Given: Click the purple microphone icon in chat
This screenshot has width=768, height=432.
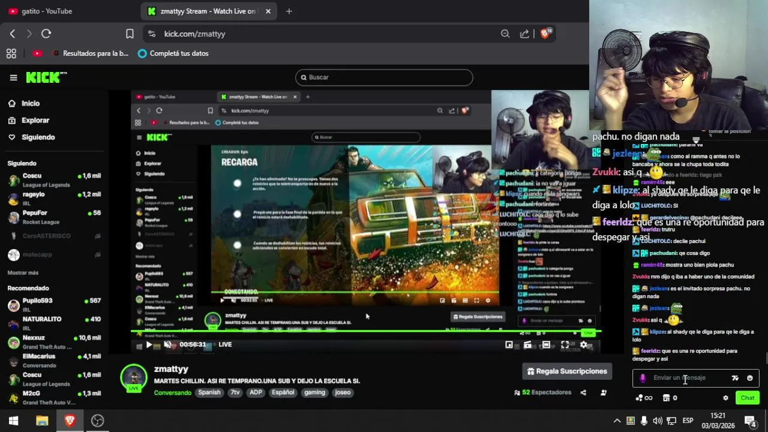Looking at the screenshot, I should (x=643, y=378).
